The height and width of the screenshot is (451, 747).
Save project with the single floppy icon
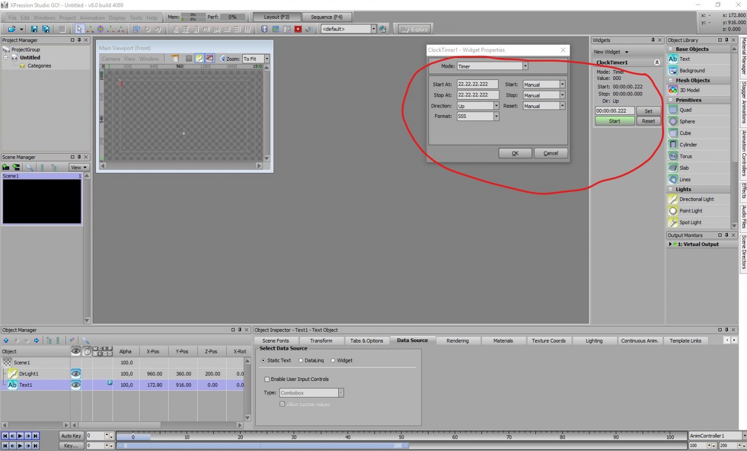[x=34, y=29]
